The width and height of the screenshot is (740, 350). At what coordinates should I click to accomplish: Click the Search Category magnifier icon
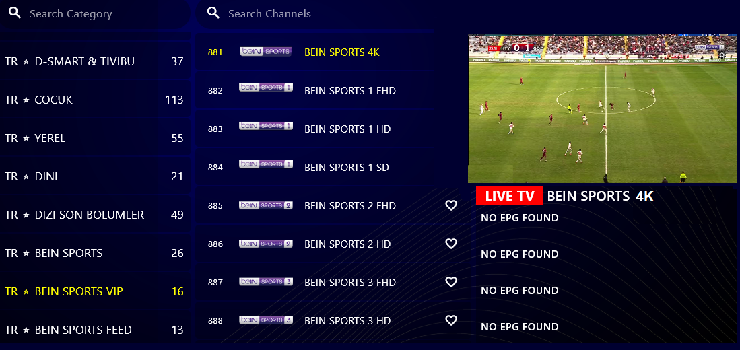click(15, 13)
